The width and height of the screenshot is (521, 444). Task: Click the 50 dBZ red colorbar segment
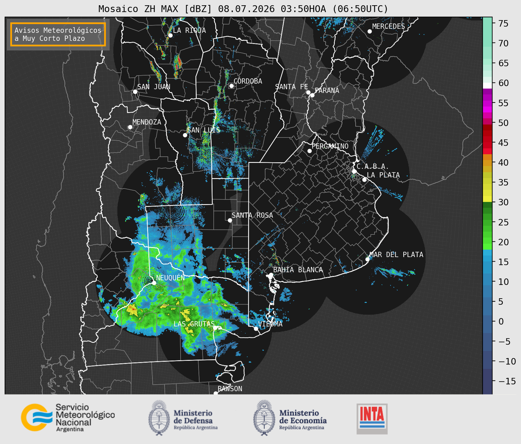pos(487,123)
